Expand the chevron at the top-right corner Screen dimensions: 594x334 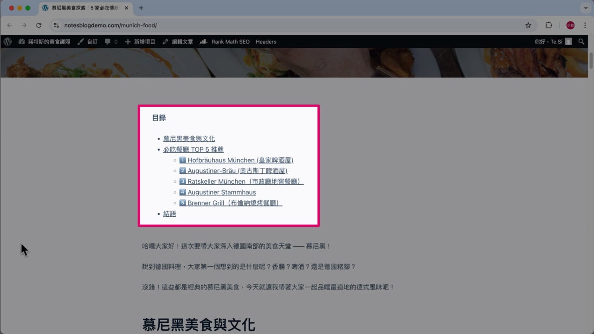[x=586, y=7]
